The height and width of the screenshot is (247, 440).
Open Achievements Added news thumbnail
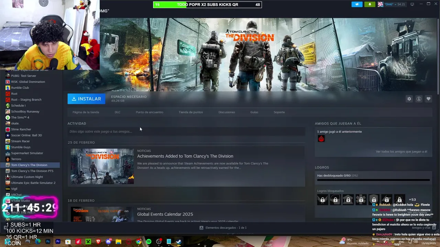click(102, 166)
